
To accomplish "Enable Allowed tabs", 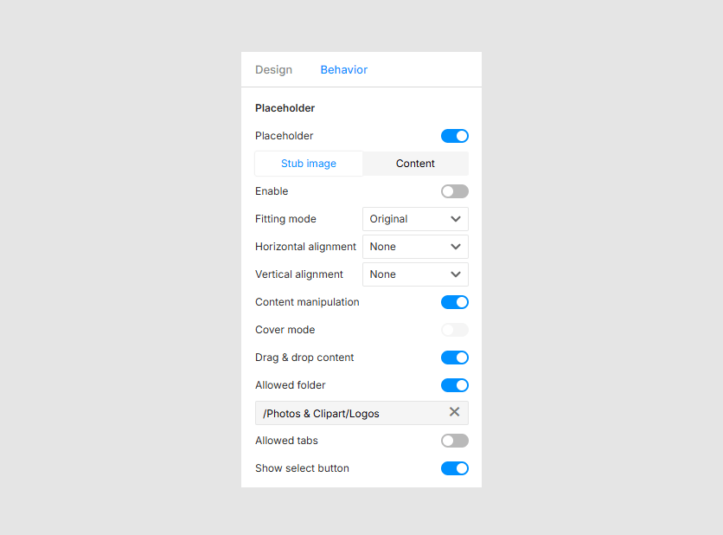I will point(454,440).
